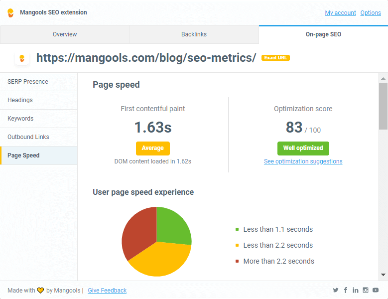The width and height of the screenshot is (388, 299).
Task: Open Mangools Instagram page icon
Action: pos(366,290)
